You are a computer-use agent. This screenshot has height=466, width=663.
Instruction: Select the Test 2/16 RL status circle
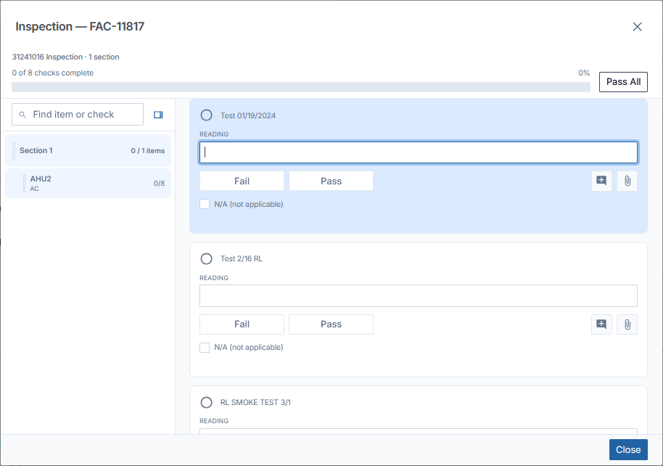(x=206, y=258)
